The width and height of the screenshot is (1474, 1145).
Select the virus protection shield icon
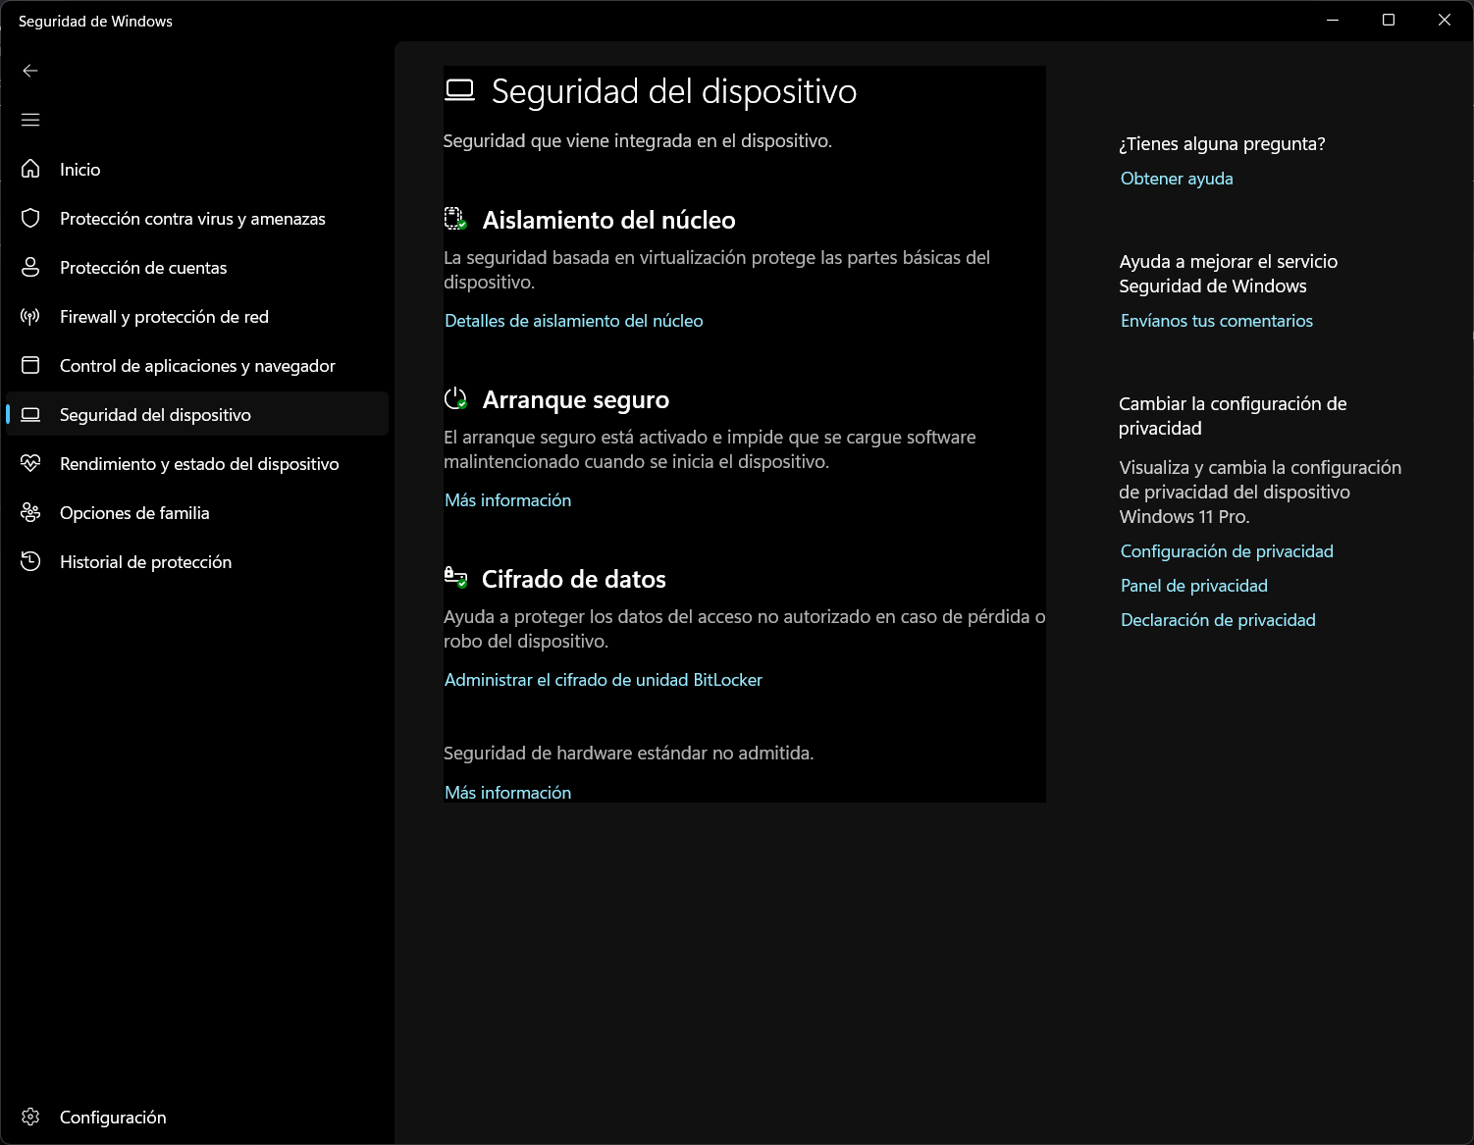pyautogui.click(x=30, y=219)
